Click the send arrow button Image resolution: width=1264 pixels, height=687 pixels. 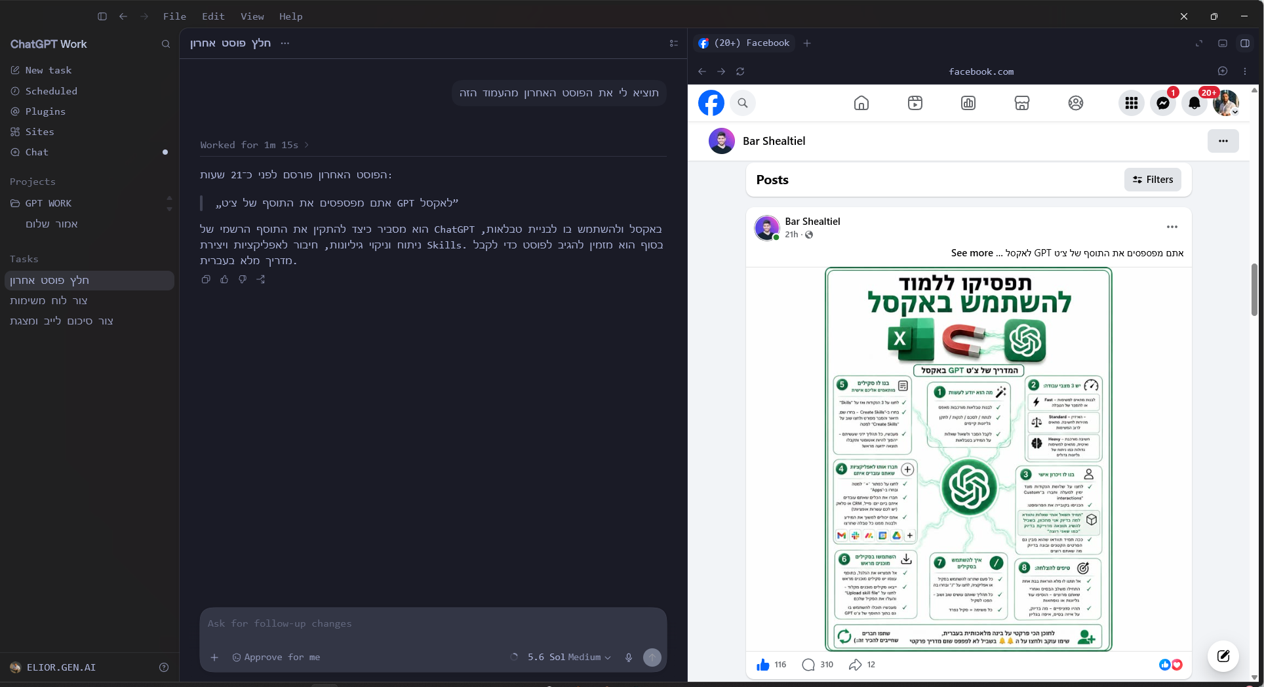652,658
